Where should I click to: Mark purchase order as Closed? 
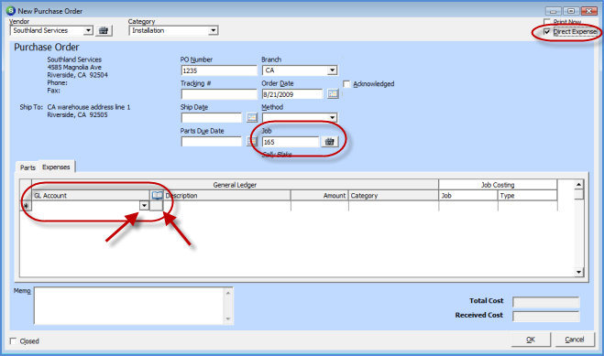pyautogui.click(x=14, y=341)
